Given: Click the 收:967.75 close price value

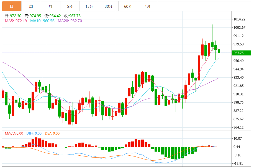Looking at the screenshot, I should (x=72, y=16).
